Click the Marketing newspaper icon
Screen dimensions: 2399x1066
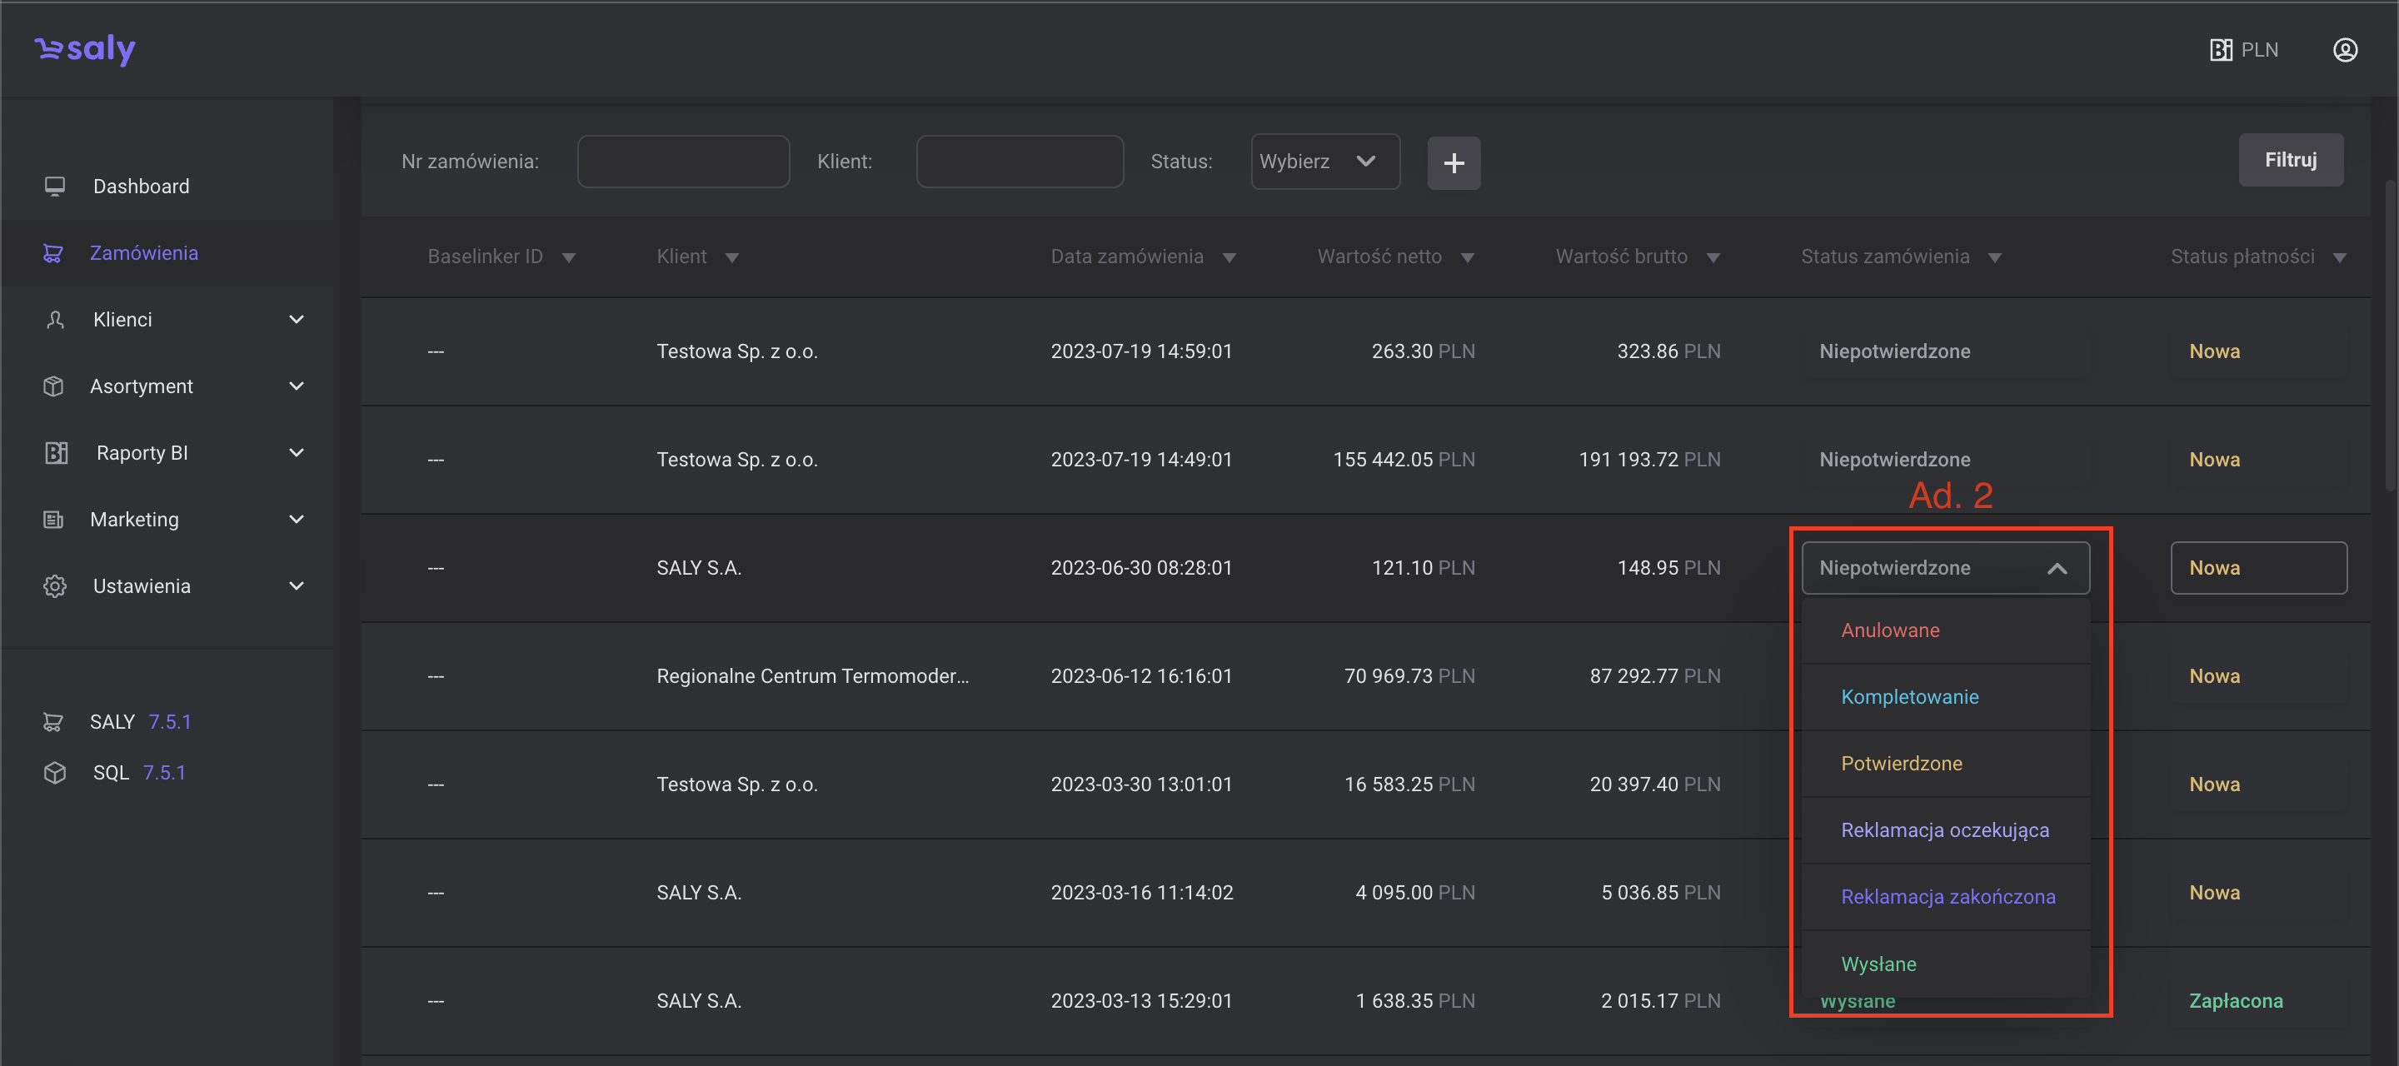[x=53, y=520]
